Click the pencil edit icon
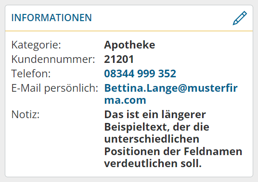 240,18
